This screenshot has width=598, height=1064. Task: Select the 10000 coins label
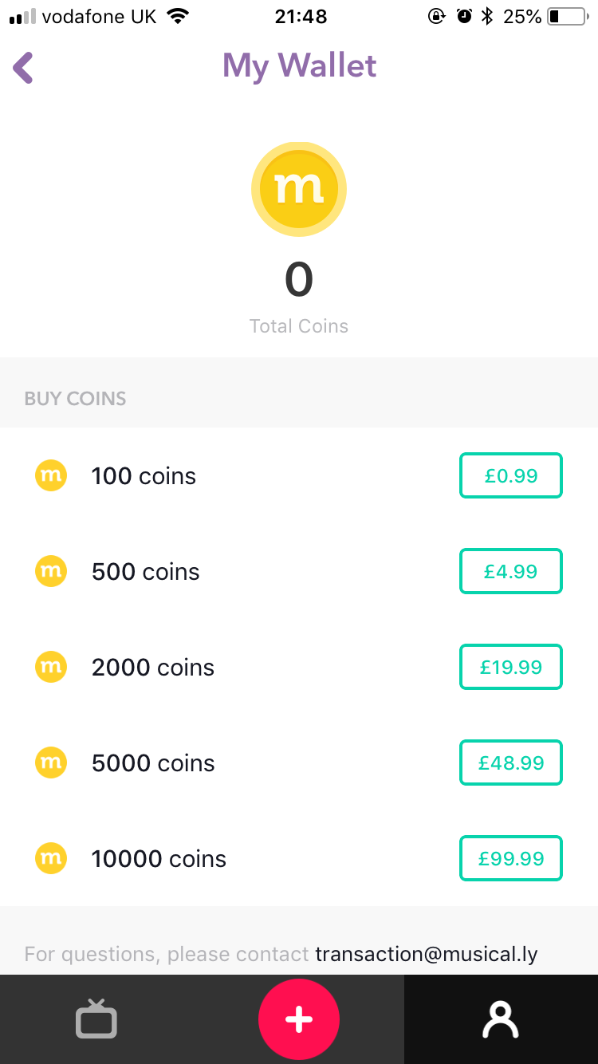[159, 859]
